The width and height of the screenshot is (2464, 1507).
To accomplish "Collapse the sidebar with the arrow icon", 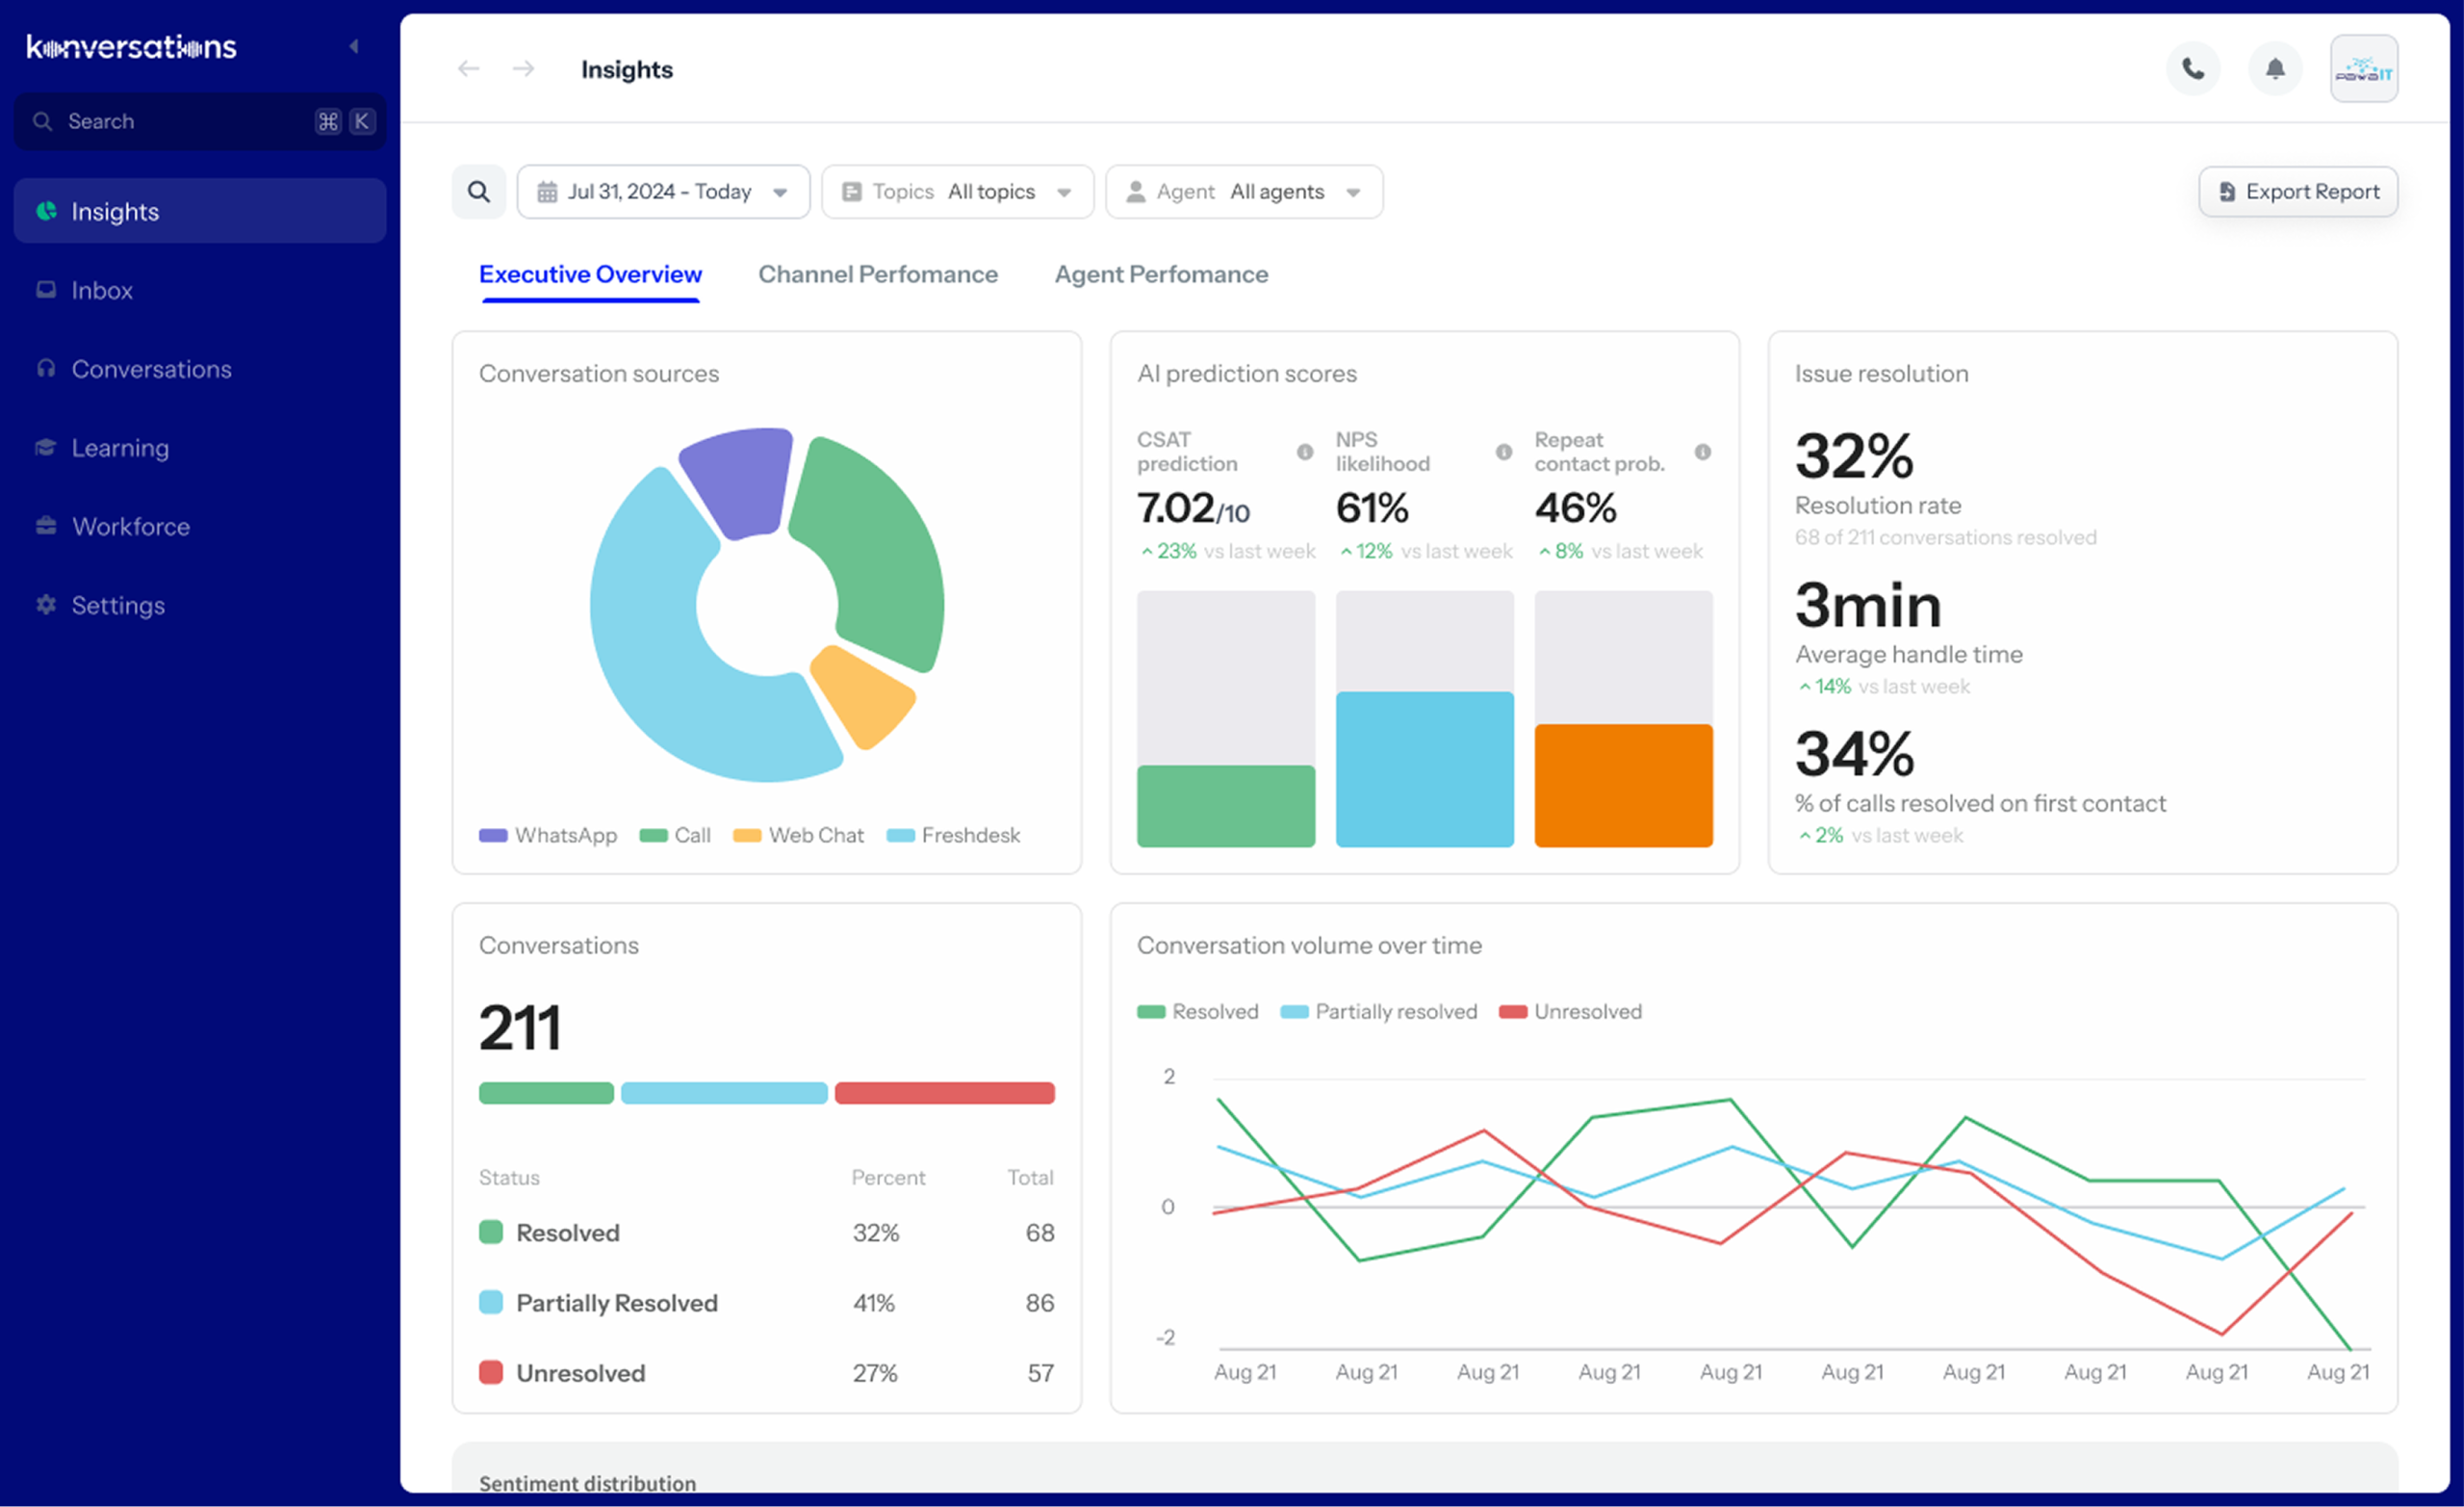I will click(354, 47).
